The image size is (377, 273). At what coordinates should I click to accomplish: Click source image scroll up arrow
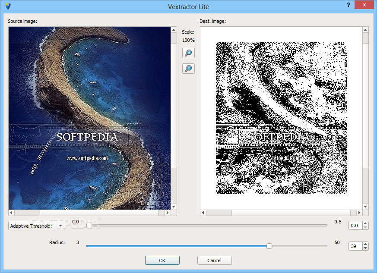(x=174, y=30)
